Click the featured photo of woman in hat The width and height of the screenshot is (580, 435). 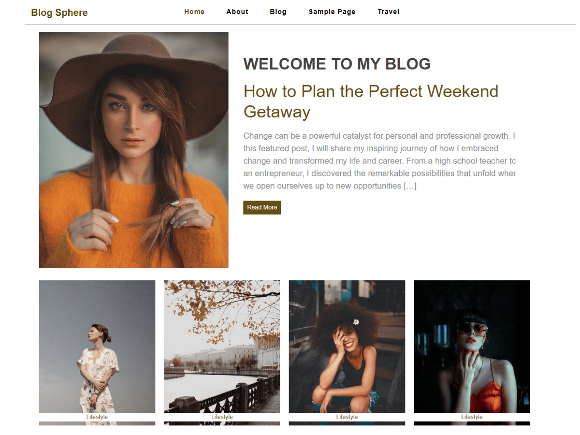pos(134,150)
